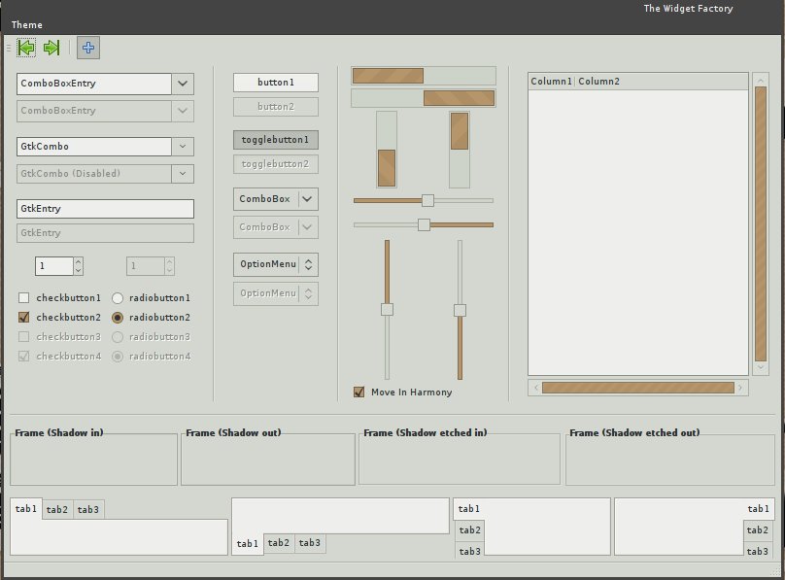Select tab2 in the bottom-tabbed notebook
The image size is (785, 580).
click(x=279, y=543)
